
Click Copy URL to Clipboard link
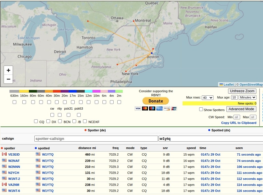click(x=239, y=123)
